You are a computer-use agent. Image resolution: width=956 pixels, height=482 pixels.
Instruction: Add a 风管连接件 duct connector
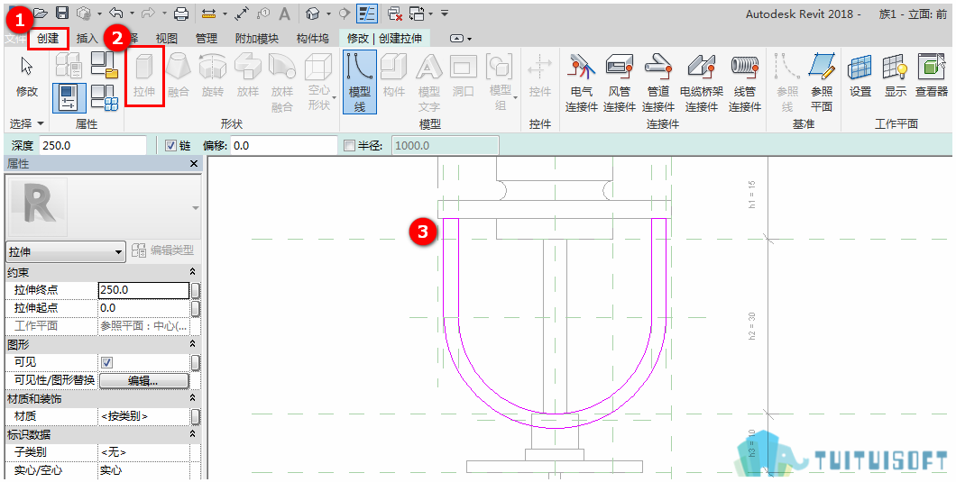pyautogui.click(x=620, y=82)
